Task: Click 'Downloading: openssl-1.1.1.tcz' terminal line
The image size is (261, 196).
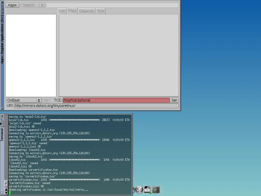Action: tap(32, 130)
